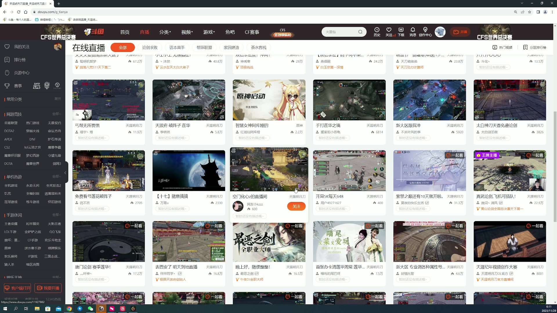Open the 历史 viewing history icon
Image resolution: width=557 pixels, height=313 pixels.
(377, 32)
